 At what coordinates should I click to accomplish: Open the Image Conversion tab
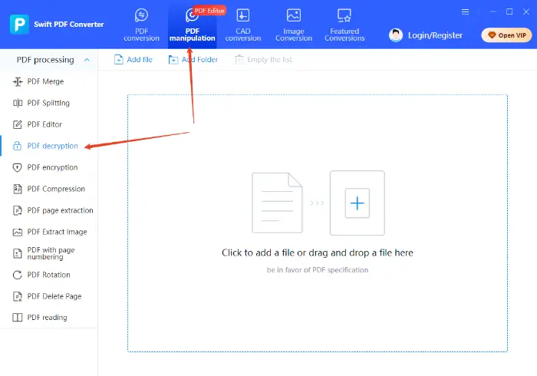(294, 25)
